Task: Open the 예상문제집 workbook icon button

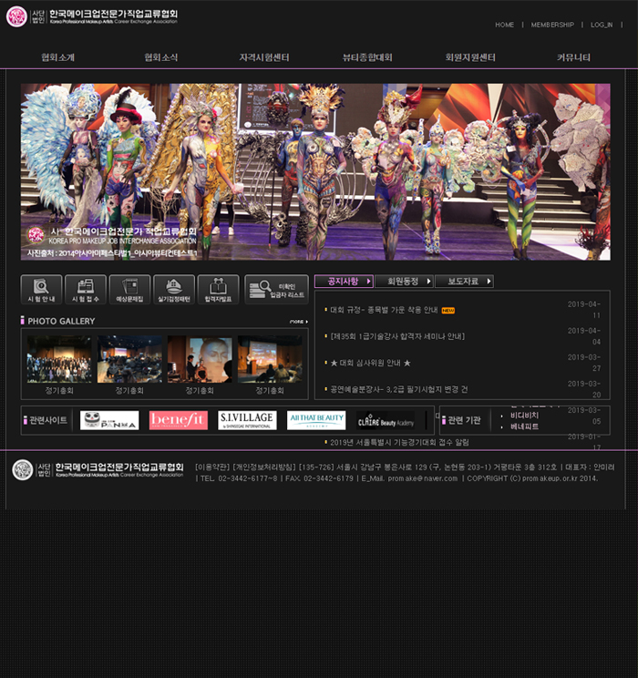Action: [x=130, y=290]
